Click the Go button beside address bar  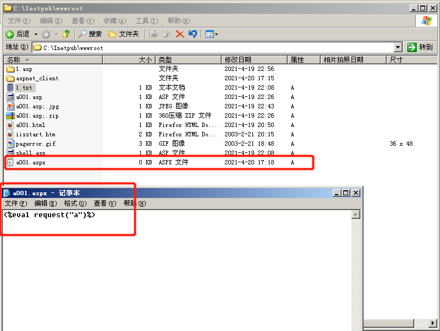click(x=420, y=47)
